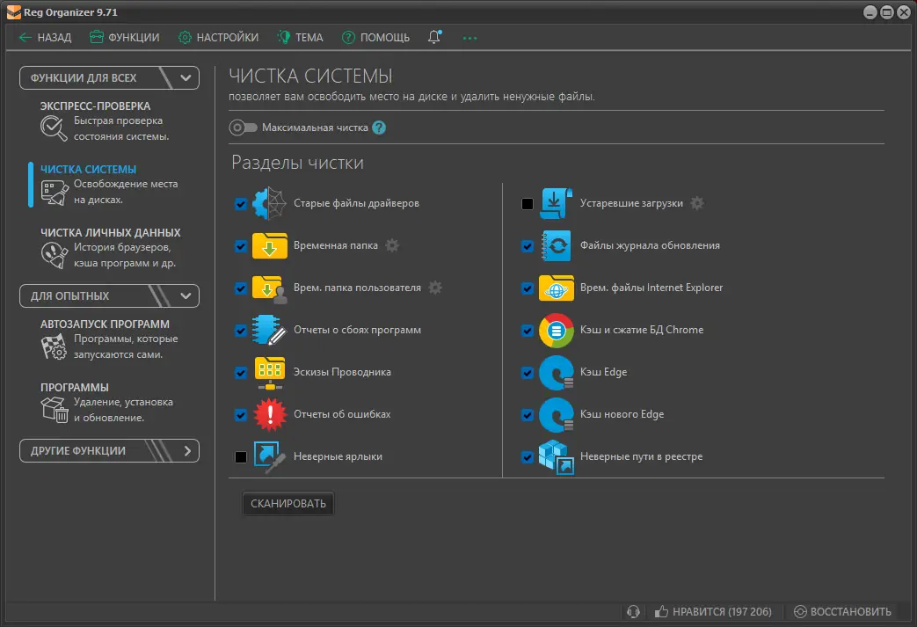
Task: Open settings gear for Устаревшие загрузки
Action: [696, 203]
